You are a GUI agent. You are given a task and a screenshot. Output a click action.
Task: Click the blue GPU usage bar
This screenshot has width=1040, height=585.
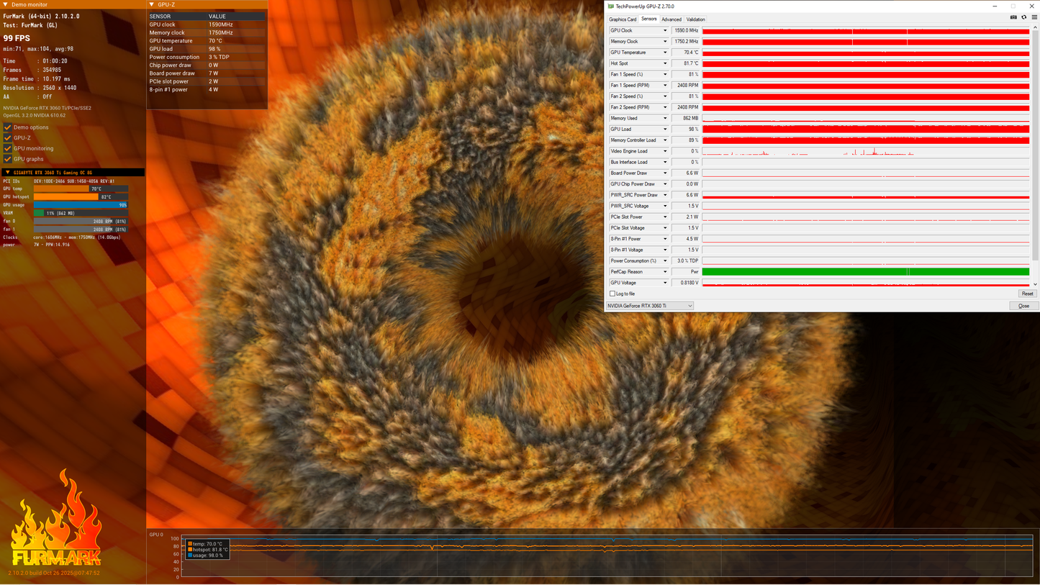[x=81, y=205]
